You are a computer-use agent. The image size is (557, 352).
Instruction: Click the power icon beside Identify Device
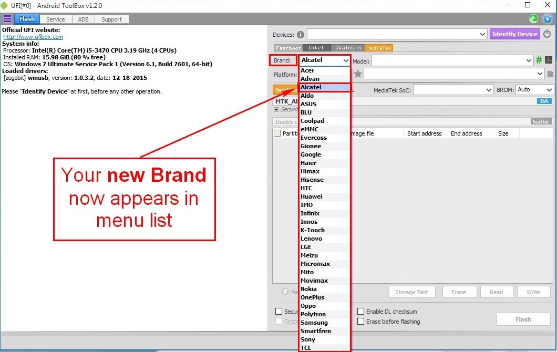point(547,34)
